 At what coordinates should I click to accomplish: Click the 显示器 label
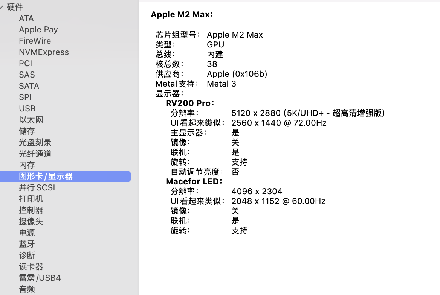(170, 93)
